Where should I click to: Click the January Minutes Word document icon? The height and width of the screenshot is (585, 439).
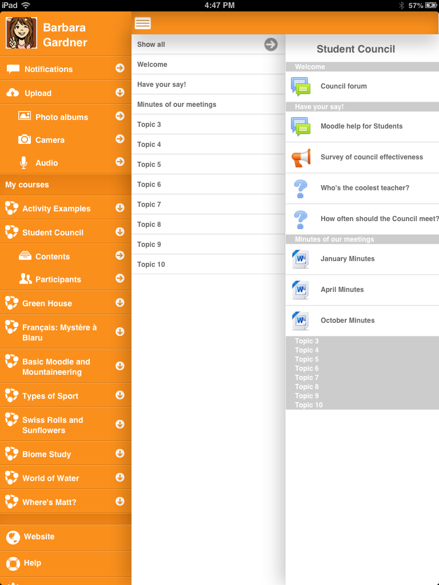[301, 259]
